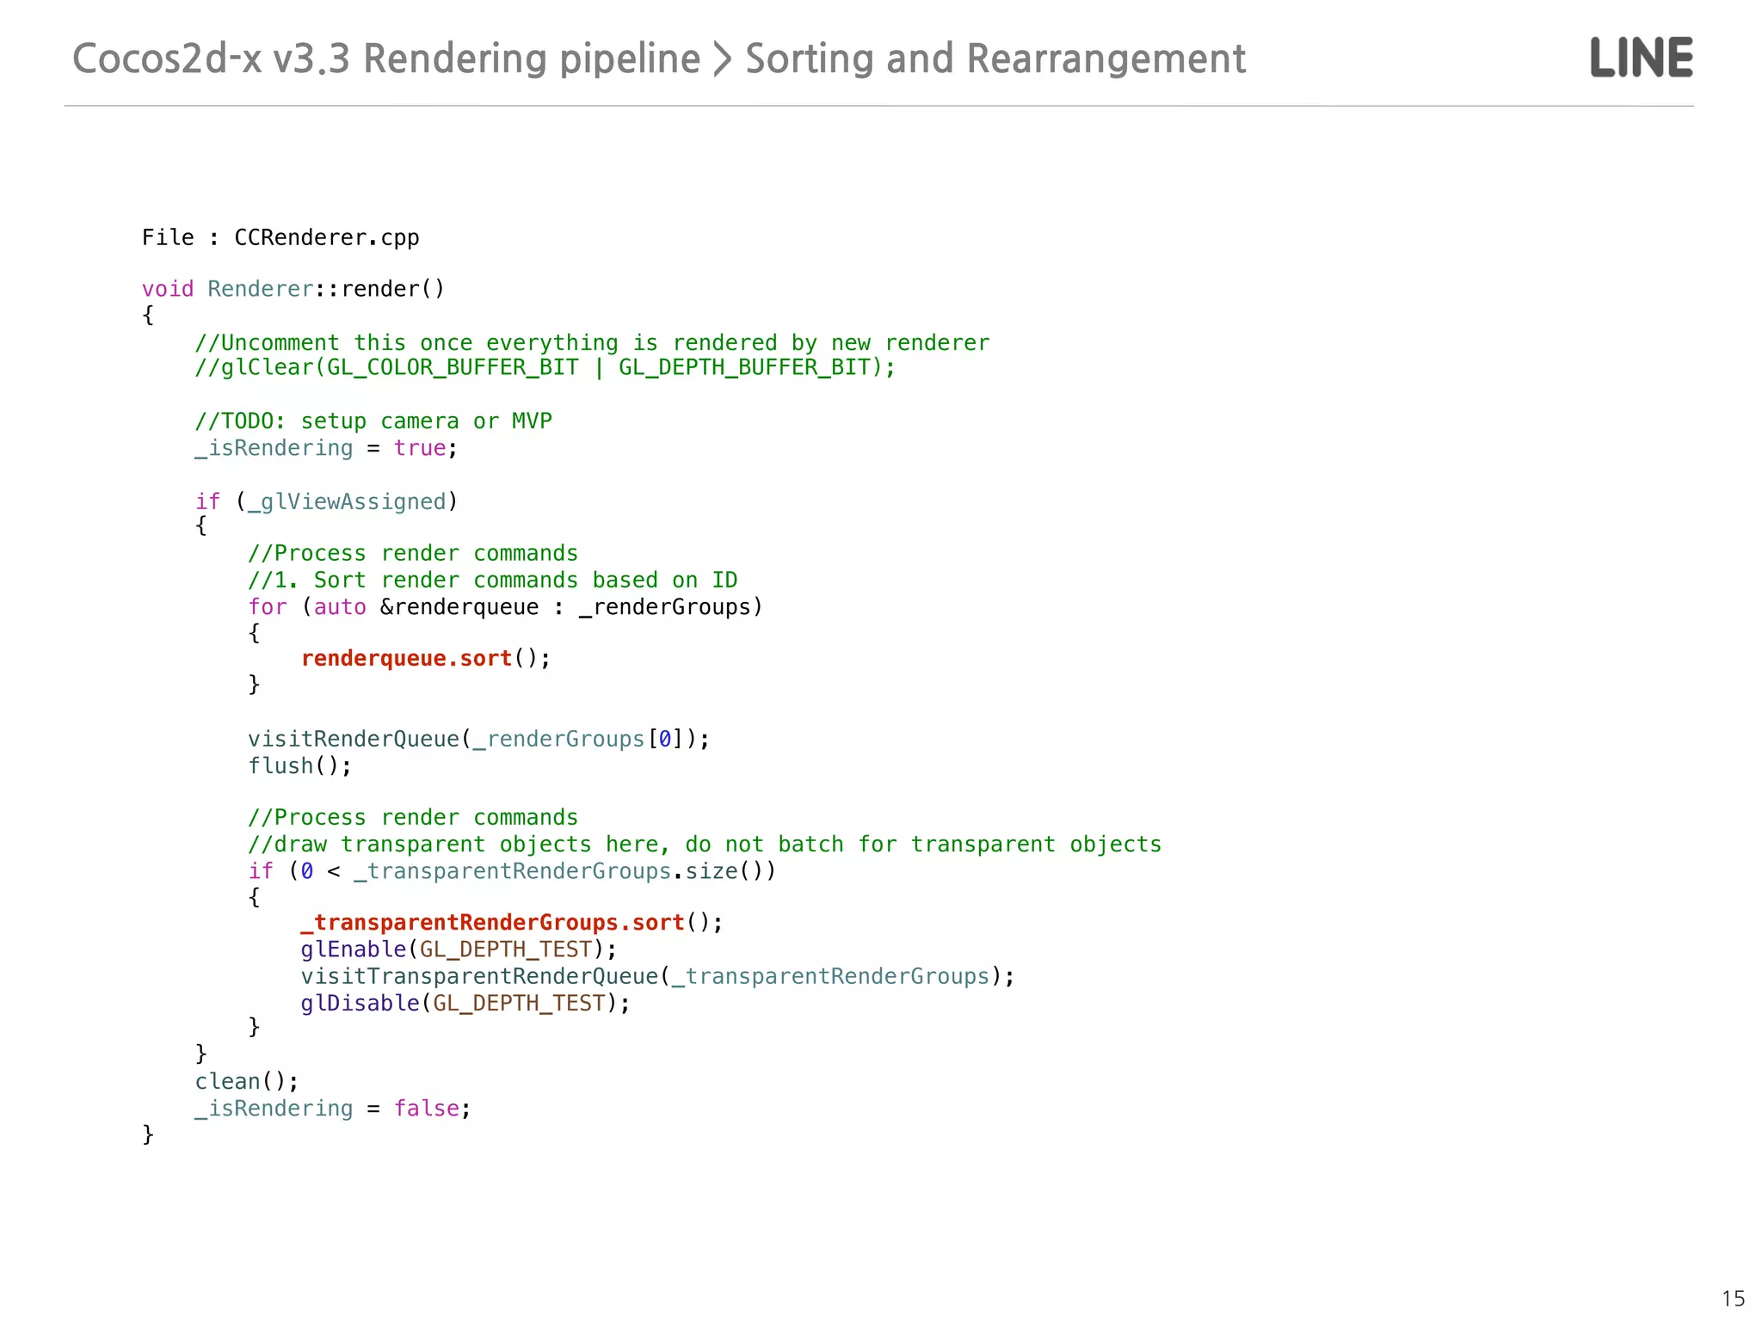Viewport: 1762px width, 1321px height.
Task: Click the '_isRendering = true' statement
Action: click(325, 449)
